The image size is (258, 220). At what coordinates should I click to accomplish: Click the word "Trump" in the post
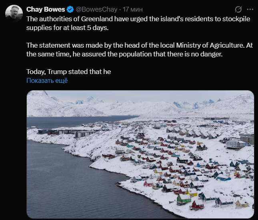[x=58, y=72]
